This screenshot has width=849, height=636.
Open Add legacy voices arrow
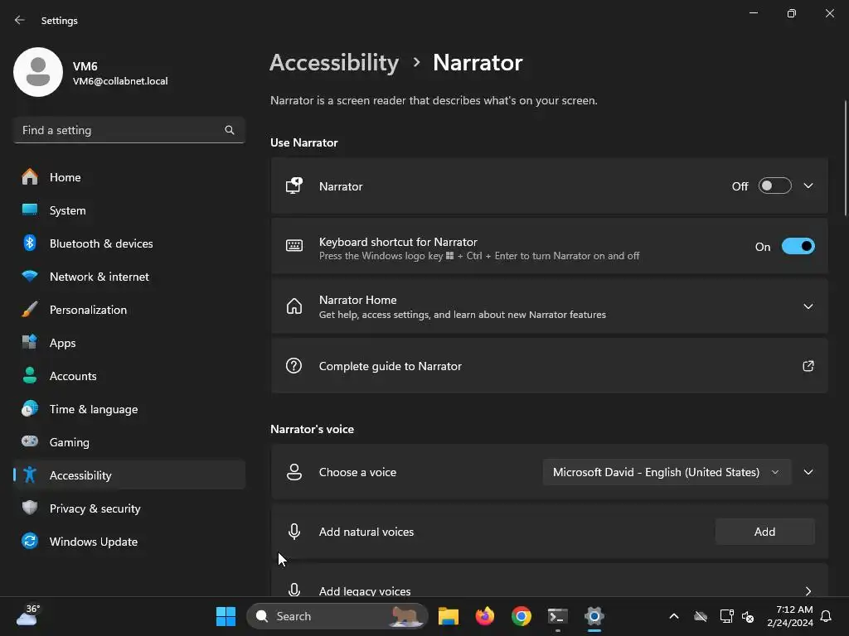coord(808,591)
